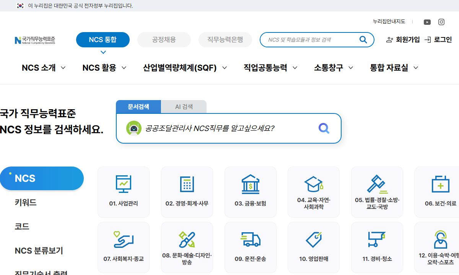The image size is (459, 275).
Task: Click the 회원가입 link text
Action: pos(408,39)
